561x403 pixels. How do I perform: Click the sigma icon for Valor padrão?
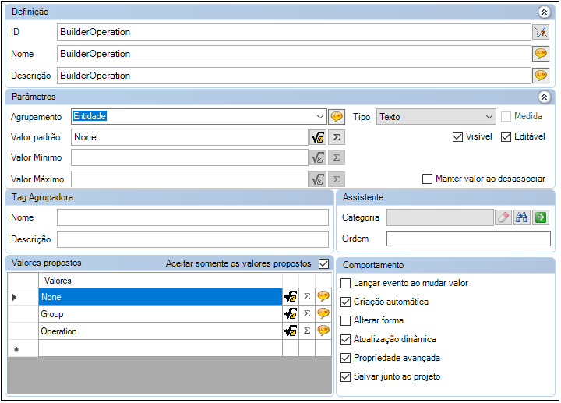337,137
